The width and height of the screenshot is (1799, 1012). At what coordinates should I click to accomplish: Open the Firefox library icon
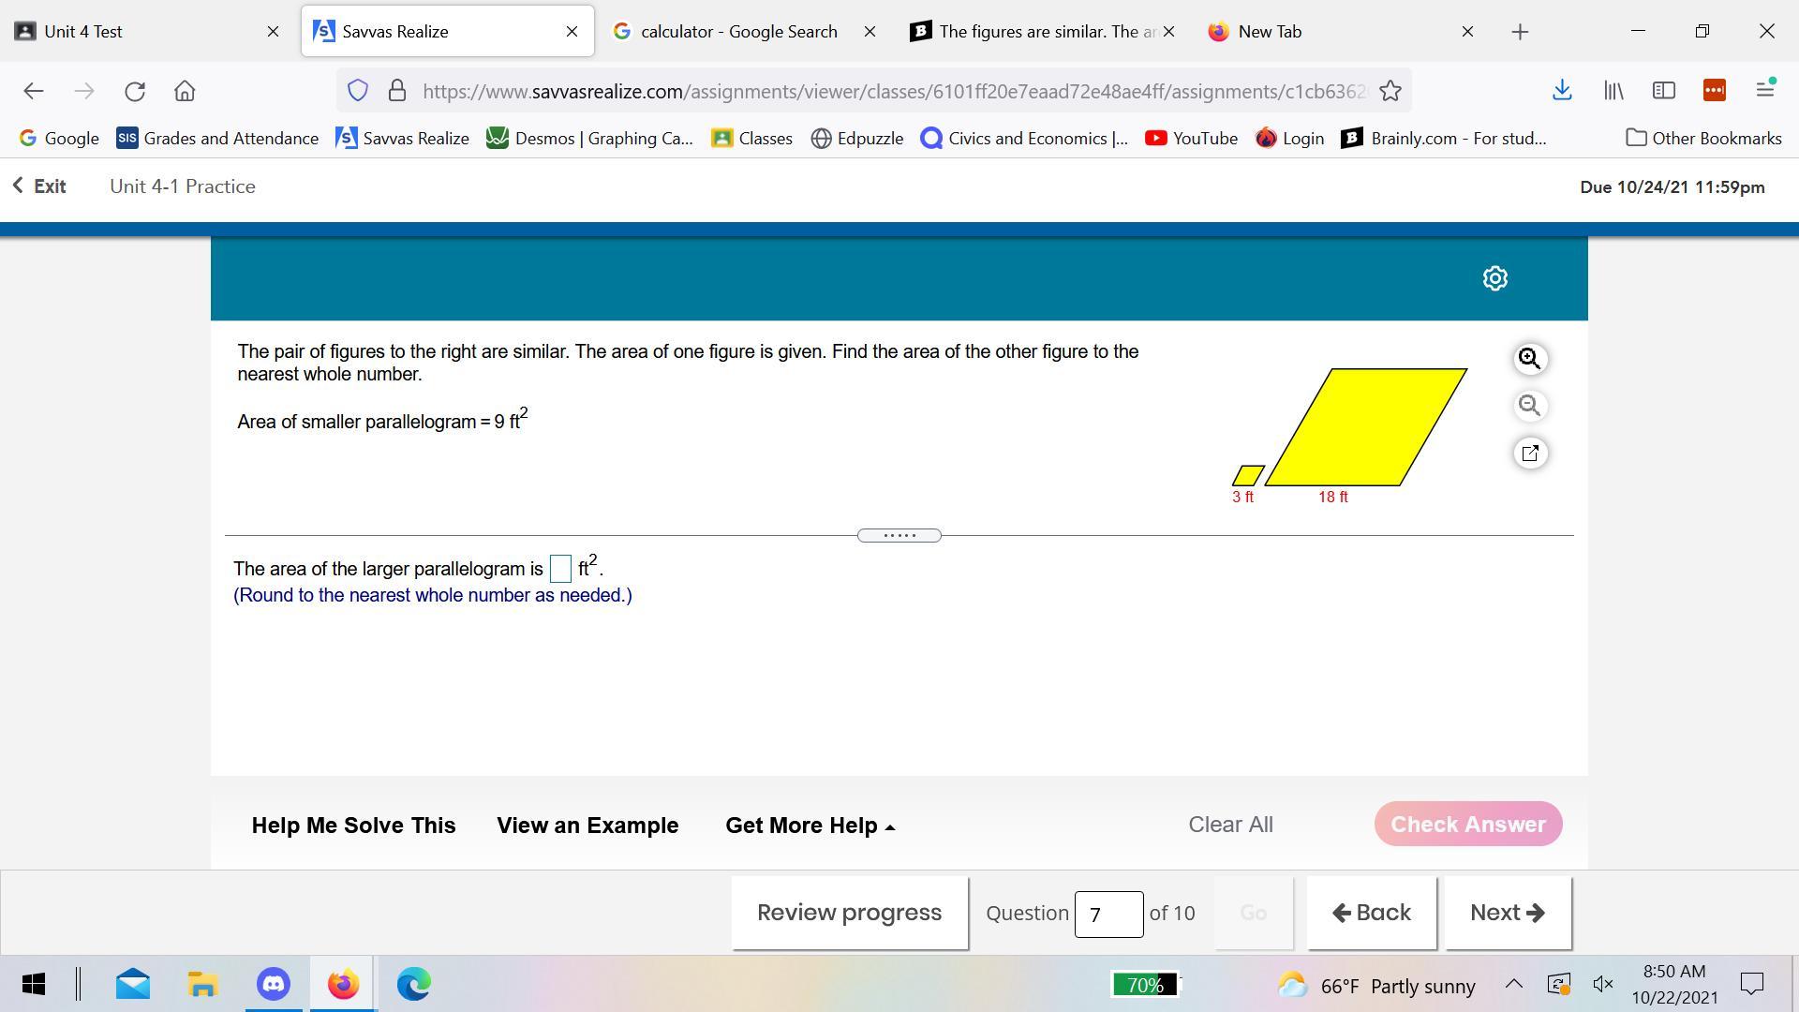[1613, 90]
